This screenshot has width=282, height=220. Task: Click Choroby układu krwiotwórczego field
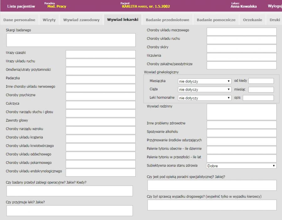point(101,147)
